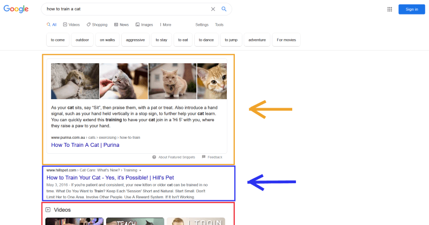Click the www.hillspet.com breadcrumb text

tap(61, 170)
